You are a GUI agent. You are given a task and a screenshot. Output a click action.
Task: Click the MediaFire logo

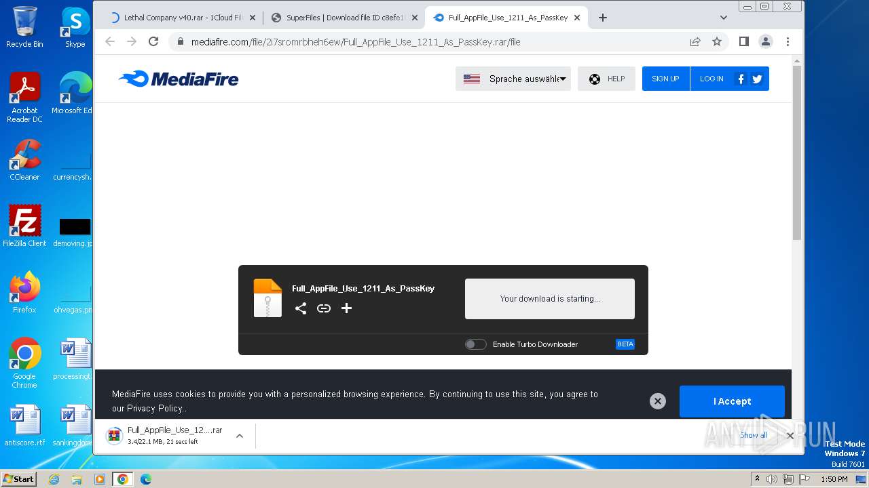(x=179, y=79)
